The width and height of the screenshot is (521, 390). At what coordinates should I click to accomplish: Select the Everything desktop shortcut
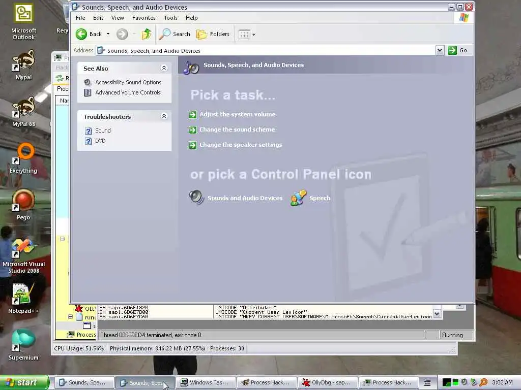23,158
